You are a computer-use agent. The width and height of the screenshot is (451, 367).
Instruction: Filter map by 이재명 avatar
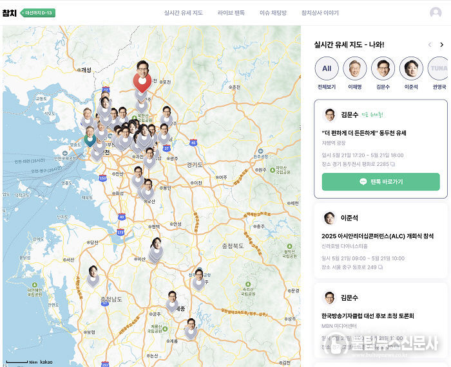point(354,68)
